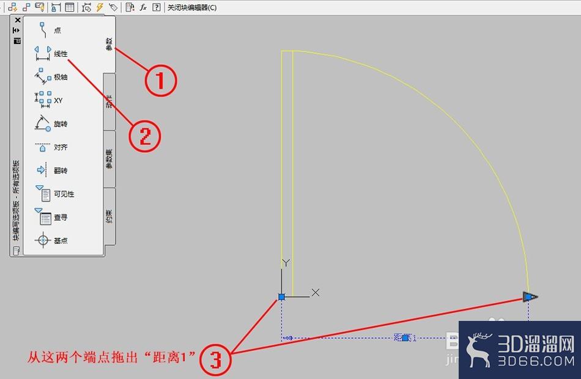
Task: Click the arrow grip at arc end
Action: coord(530,296)
